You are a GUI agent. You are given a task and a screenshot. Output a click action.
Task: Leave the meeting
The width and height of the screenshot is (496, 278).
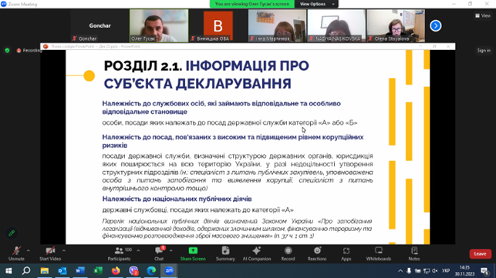coord(480,253)
